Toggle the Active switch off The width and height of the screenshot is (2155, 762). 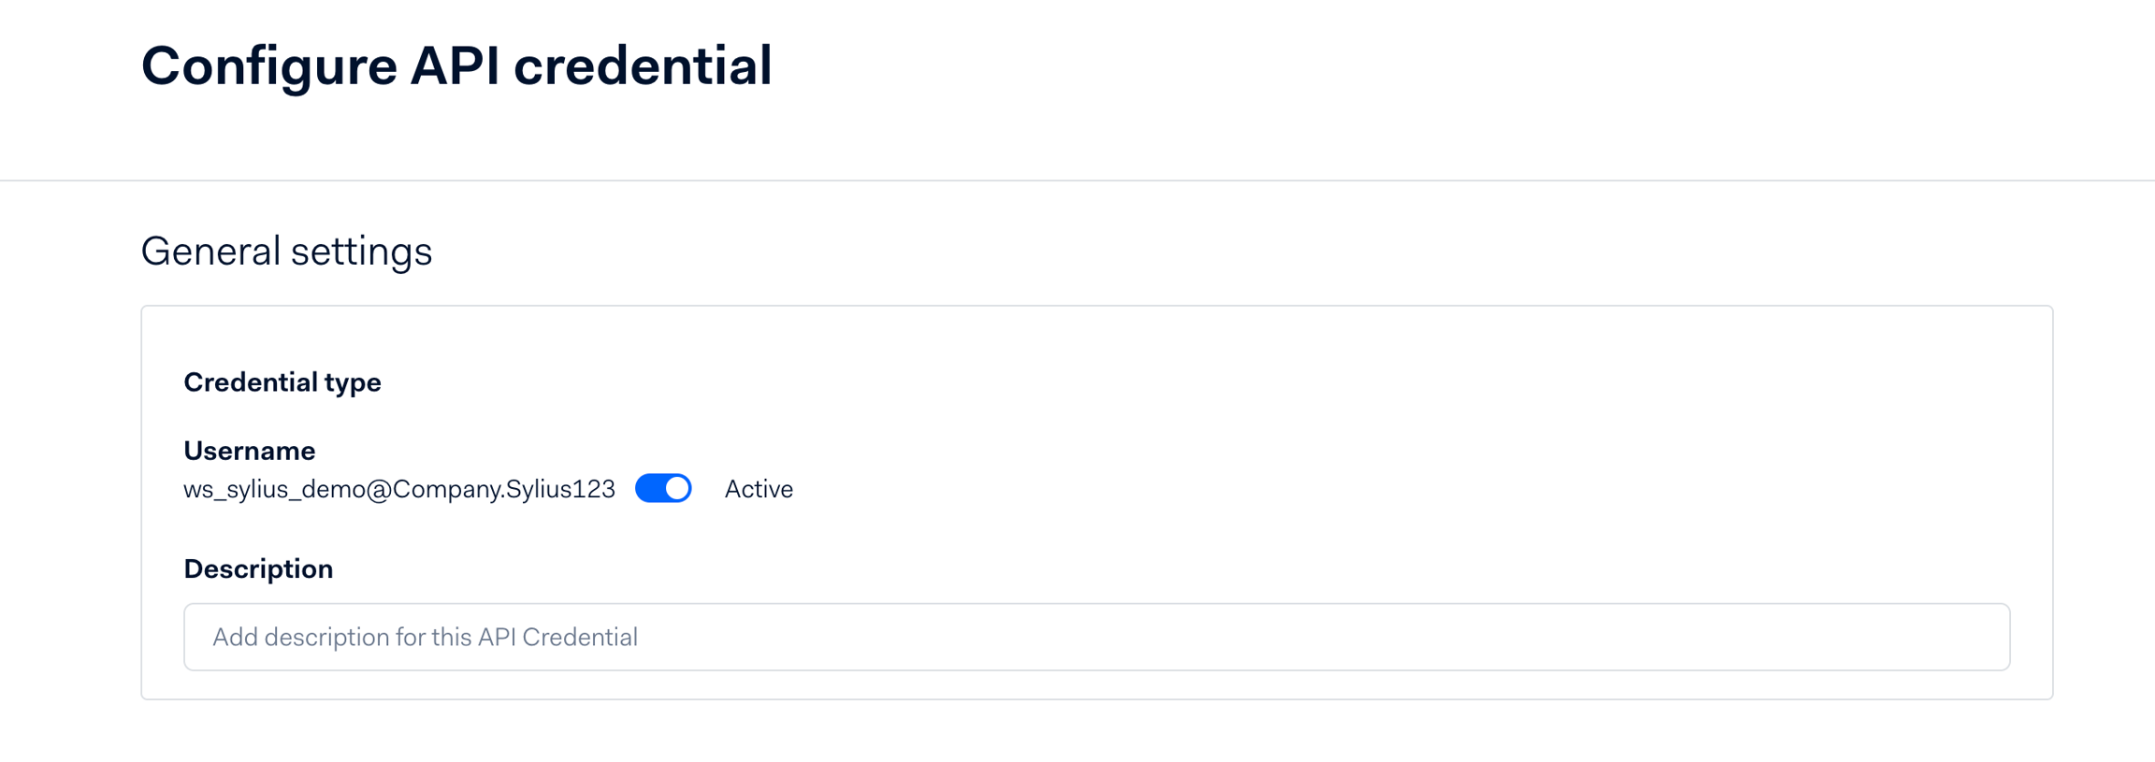click(x=663, y=489)
